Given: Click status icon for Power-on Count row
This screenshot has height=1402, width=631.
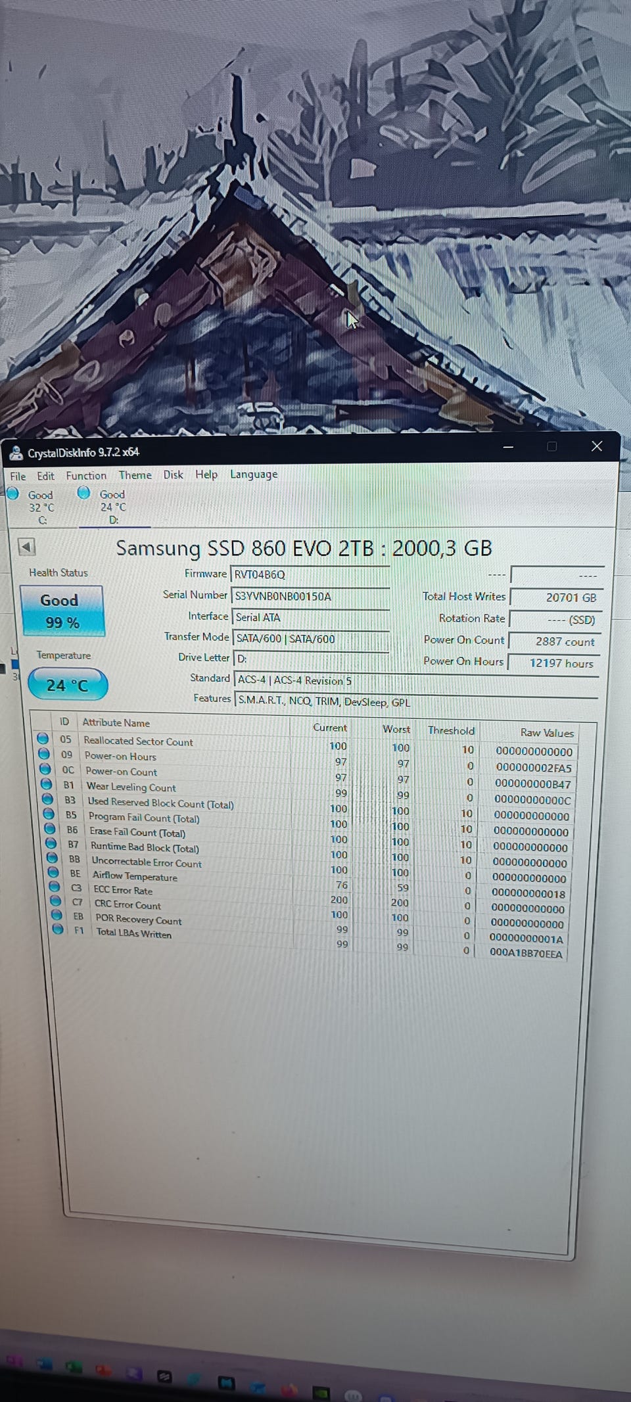Looking at the screenshot, I should (45, 769).
